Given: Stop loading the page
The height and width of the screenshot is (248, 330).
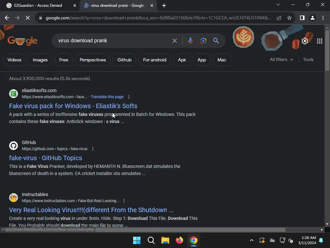Looking at the screenshot, I should [x=28, y=18].
